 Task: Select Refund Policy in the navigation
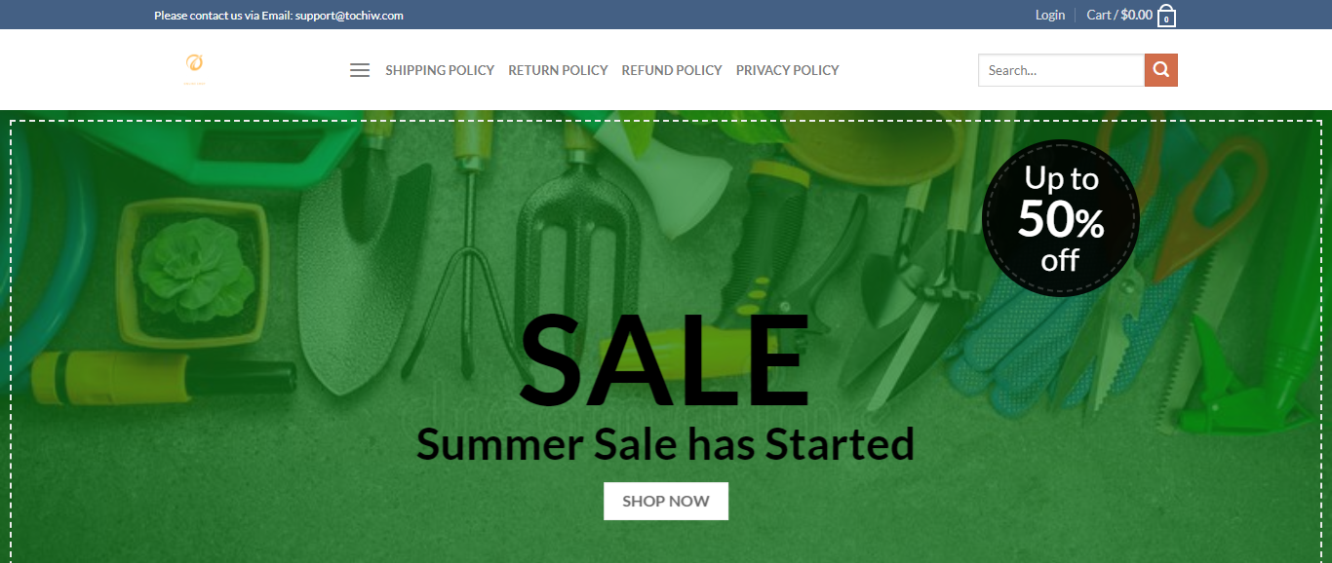[672, 70]
